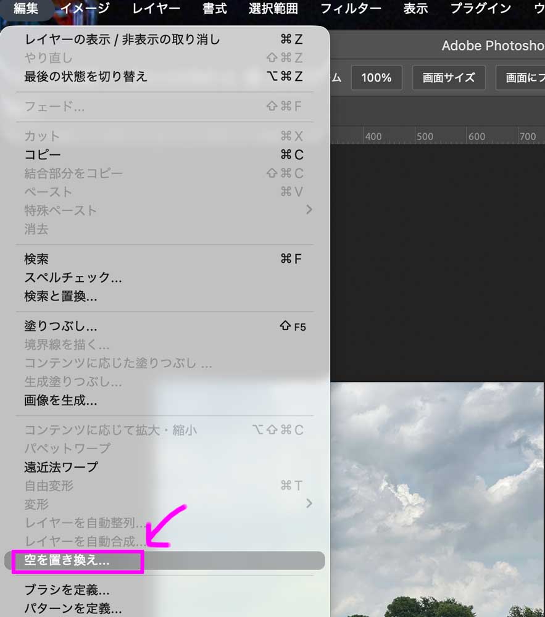545x617 pixels.
Task: Choose コピー in the Edit menu
Action: [42, 155]
